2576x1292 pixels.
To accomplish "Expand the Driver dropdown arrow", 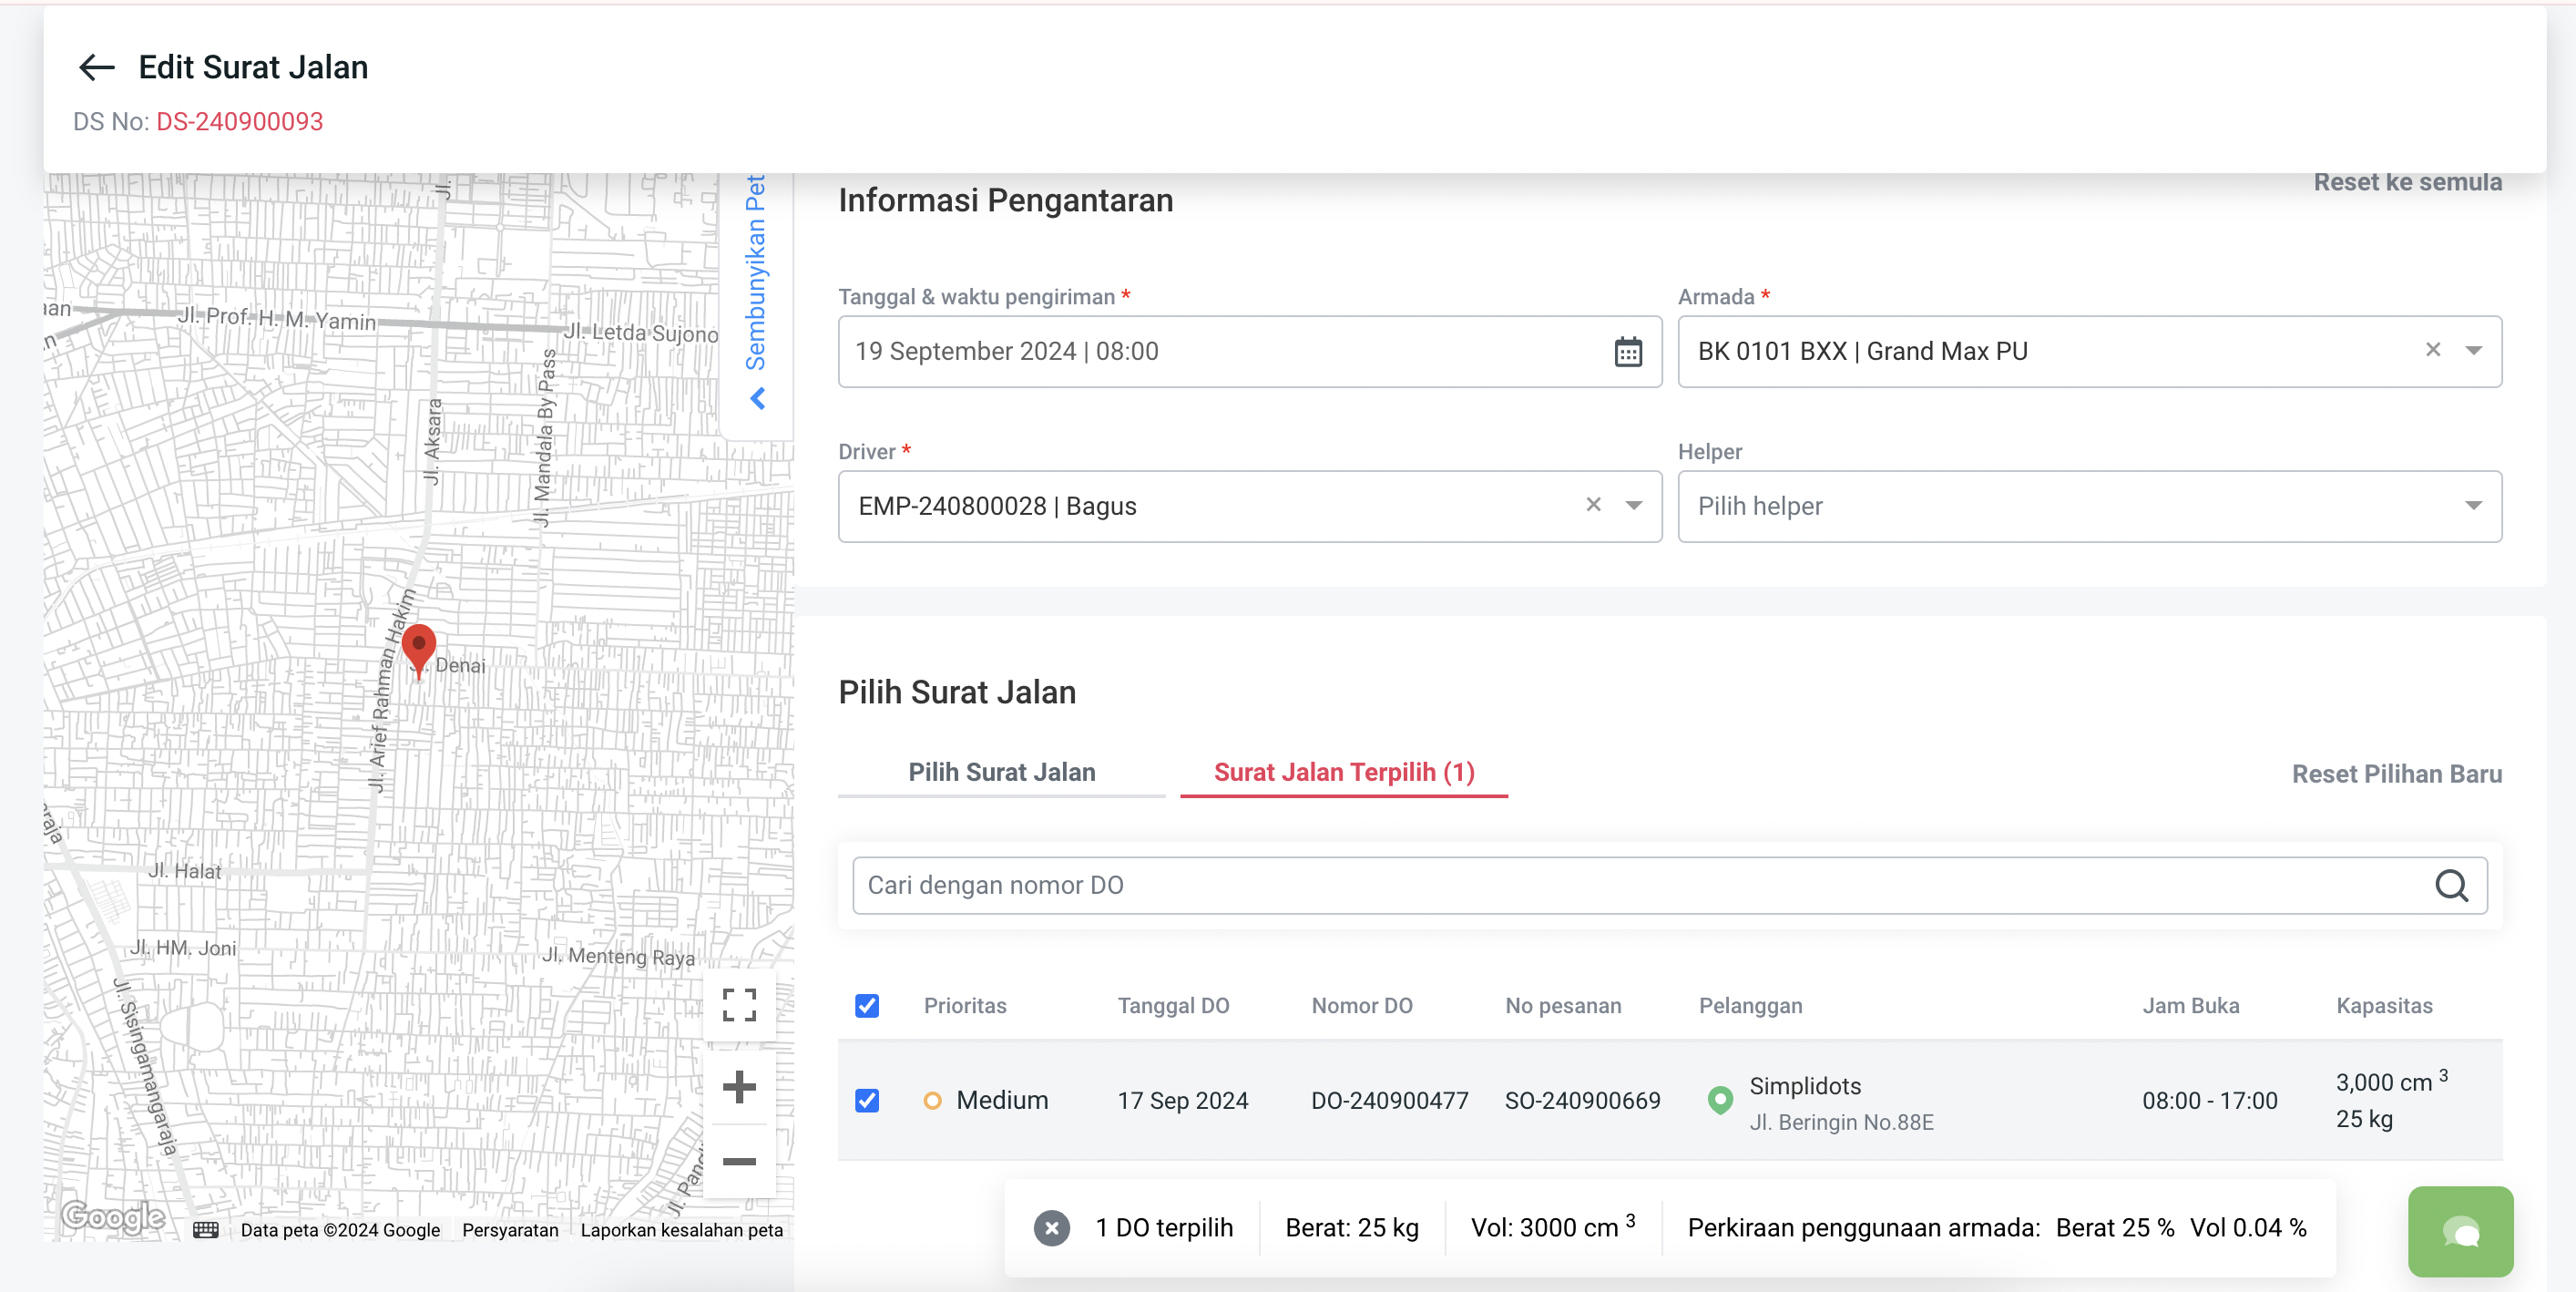I will pyautogui.click(x=1633, y=505).
